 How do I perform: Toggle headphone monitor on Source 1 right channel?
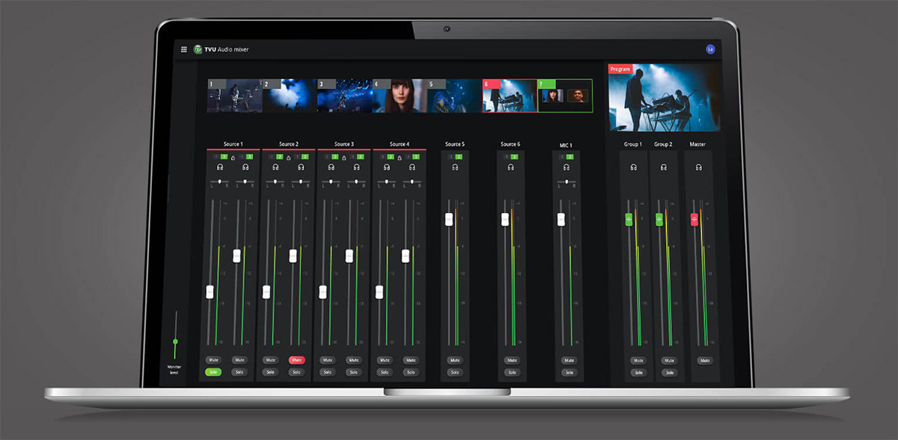[245, 167]
